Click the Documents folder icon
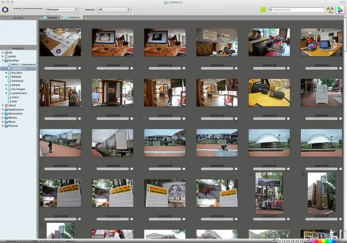Screen dimensions: 347x243 [x=6, y=113]
